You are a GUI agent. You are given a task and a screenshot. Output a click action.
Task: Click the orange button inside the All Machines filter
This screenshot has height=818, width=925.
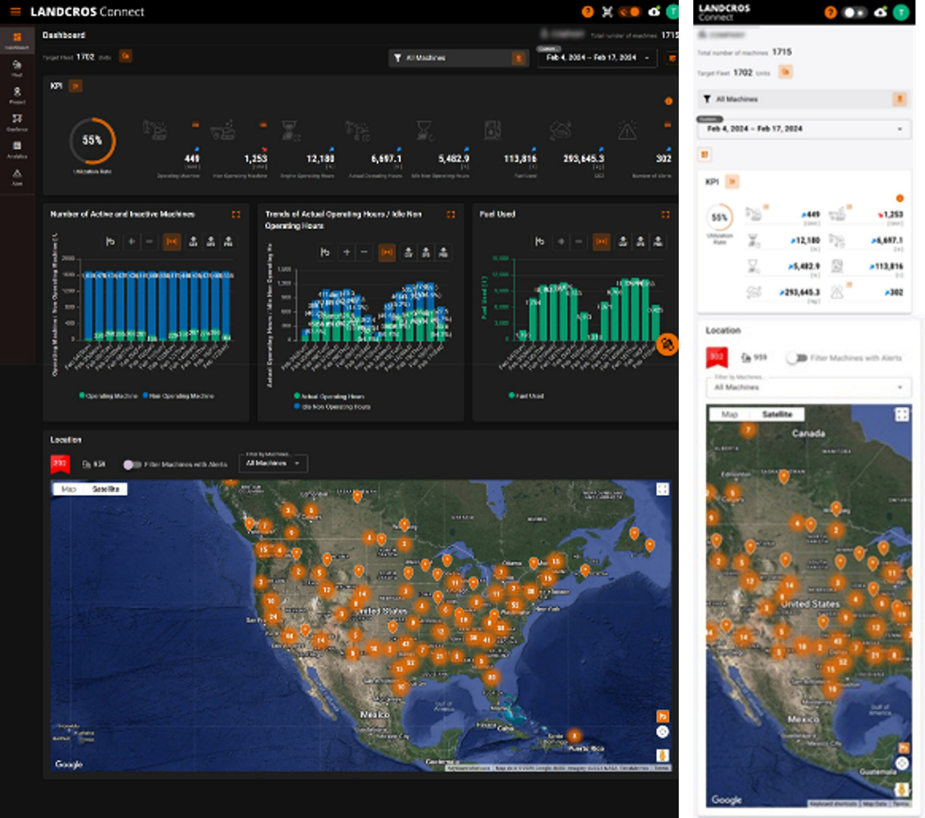(x=518, y=58)
